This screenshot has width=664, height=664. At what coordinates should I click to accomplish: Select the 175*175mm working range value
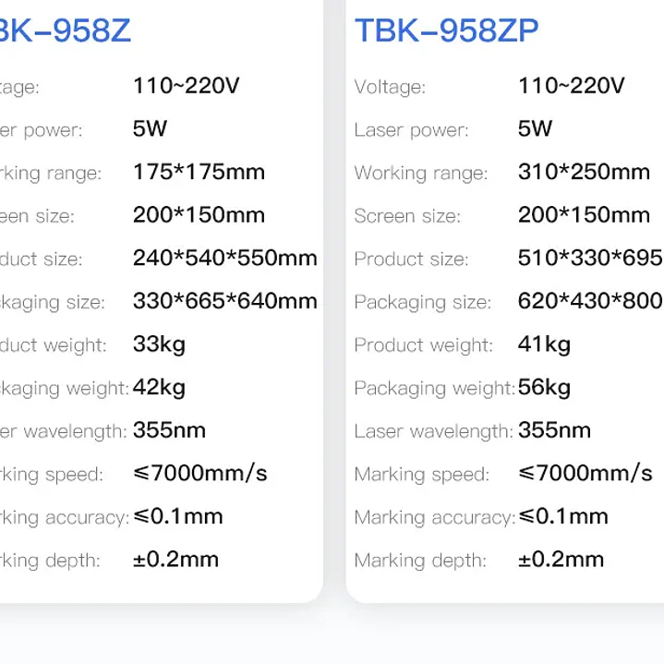(x=199, y=172)
